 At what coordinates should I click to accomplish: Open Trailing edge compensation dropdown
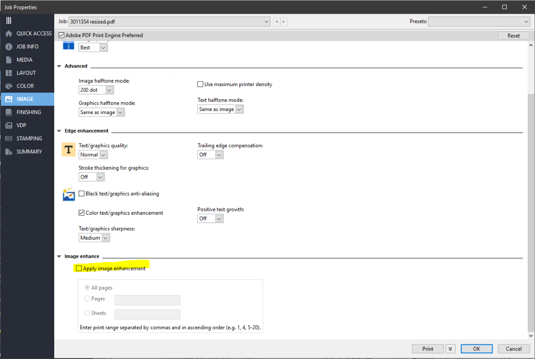tap(211, 155)
